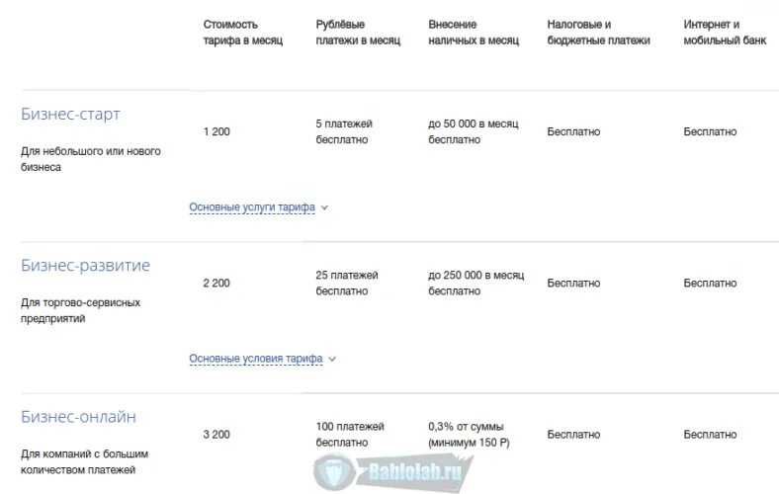This screenshot has height=494, width=779.
Task: Open the Бизнес-развитие tariff link
Action: pos(85,265)
